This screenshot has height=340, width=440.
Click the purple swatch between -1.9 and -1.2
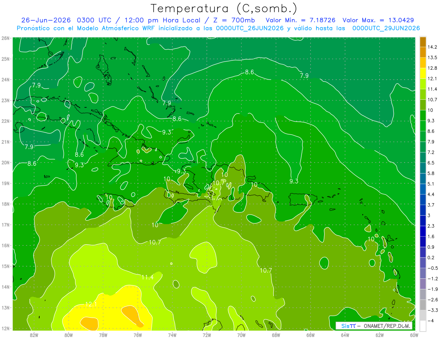coord(423,284)
